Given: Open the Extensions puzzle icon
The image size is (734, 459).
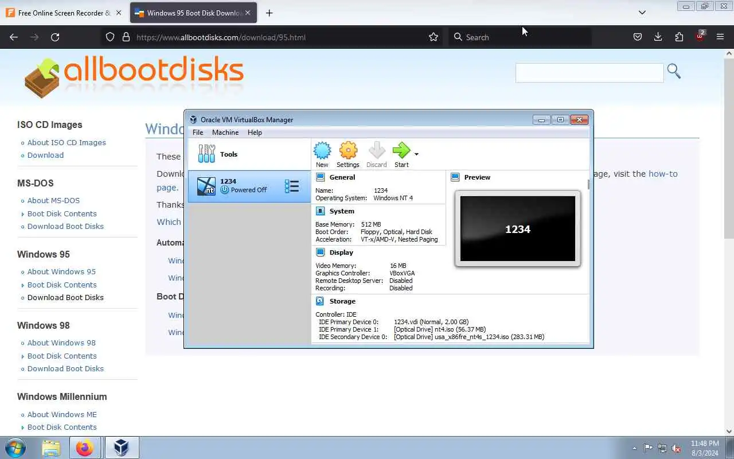Looking at the screenshot, I should point(679,37).
